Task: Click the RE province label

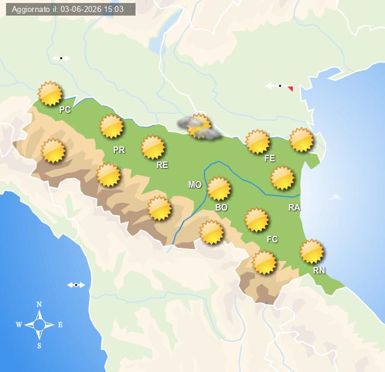Action: pos(163,165)
